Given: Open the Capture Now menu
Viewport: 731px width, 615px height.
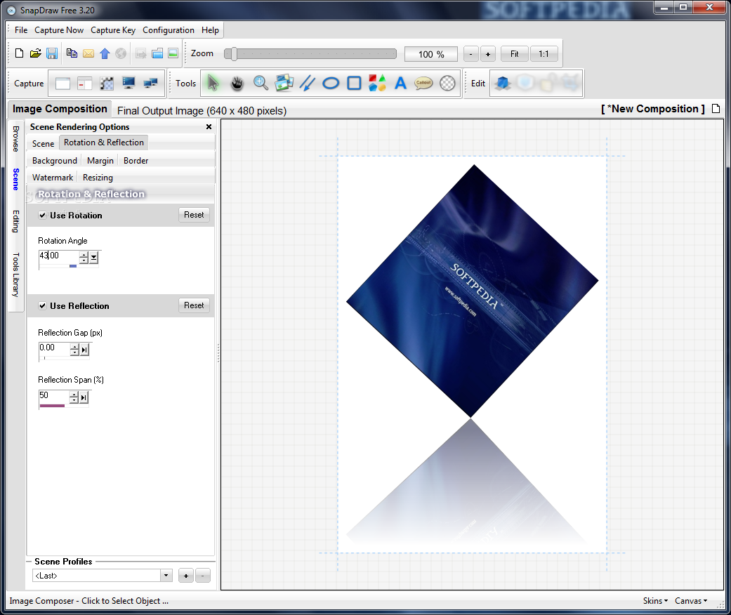Looking at the screenshot, I should [x=59, y=30].
